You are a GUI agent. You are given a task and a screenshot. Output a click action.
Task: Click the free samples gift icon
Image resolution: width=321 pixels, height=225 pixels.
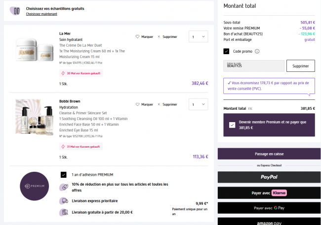tap(16, 11)
